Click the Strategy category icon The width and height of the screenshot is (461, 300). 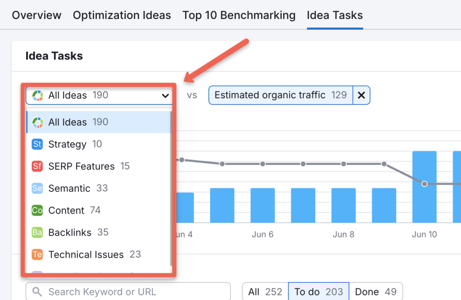38,144
